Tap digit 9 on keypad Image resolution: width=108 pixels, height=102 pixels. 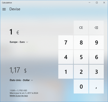96,42
